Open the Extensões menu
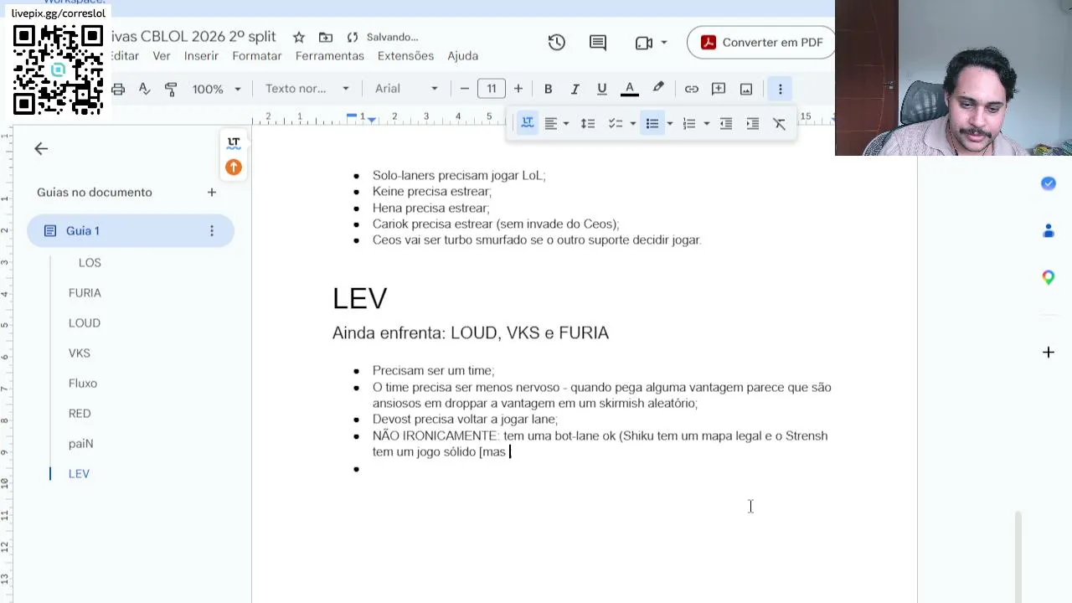 click(x=405, y=56)
